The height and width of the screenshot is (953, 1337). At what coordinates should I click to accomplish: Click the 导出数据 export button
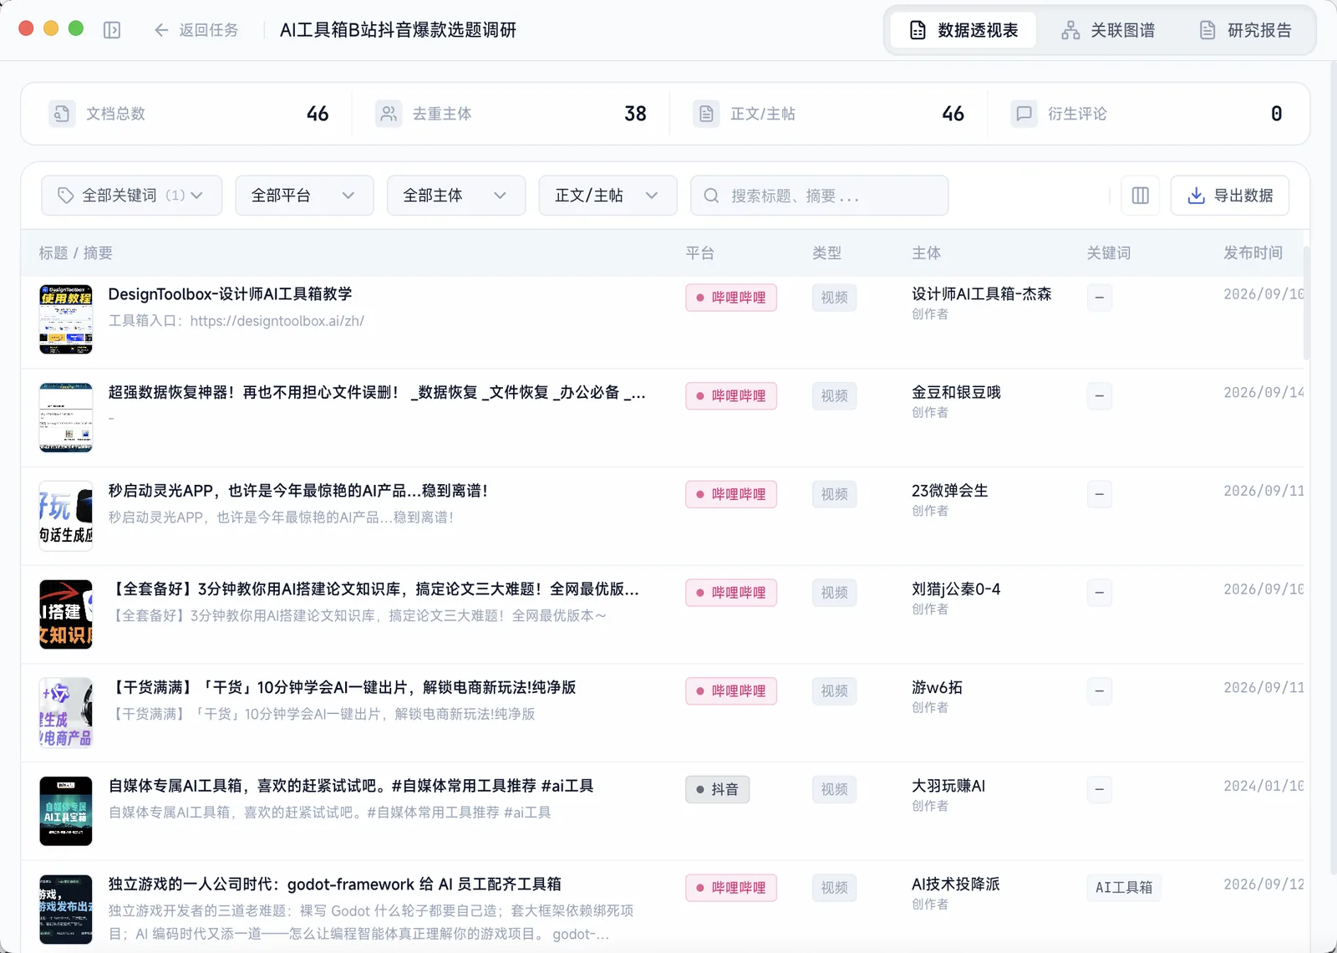(1230, 196)
